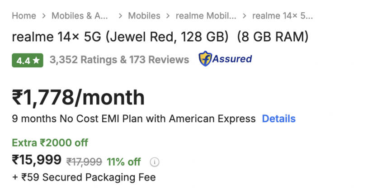Open the Mobiles & Accessories breadcrumb
Viewport: 372px width, 190px height.
coord(80,16)
